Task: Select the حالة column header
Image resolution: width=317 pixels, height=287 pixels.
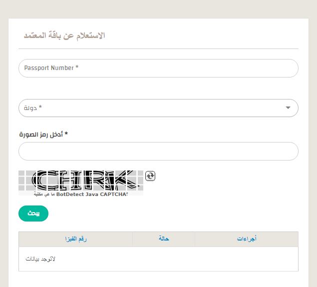Action: (x=163, y=239)
